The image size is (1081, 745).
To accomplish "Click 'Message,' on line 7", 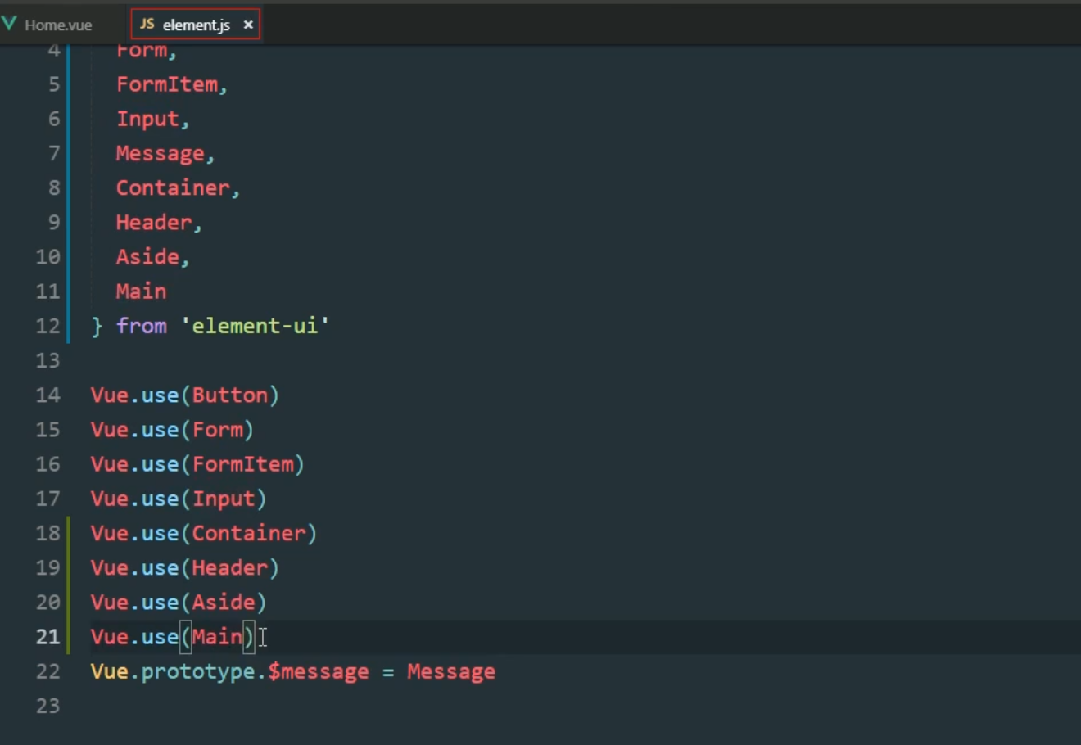I will click(165, 153).
